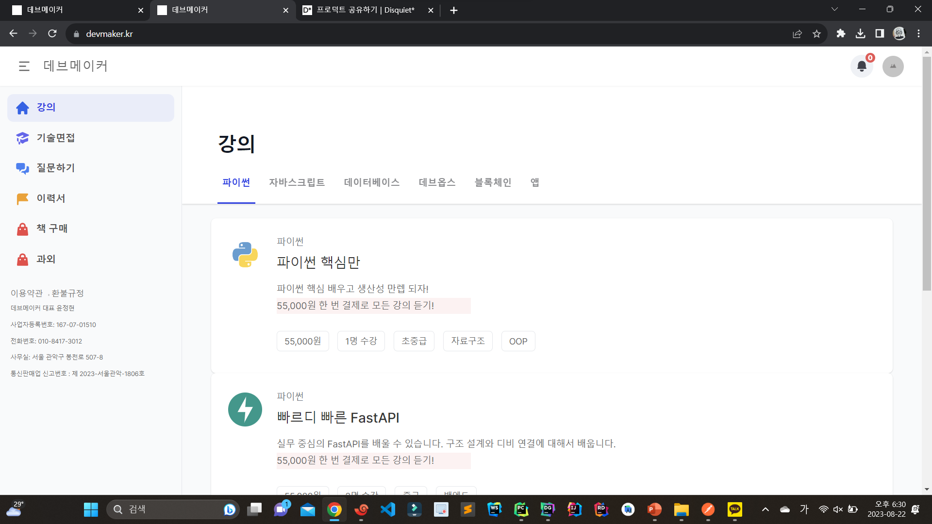Open the Chrome three-dot menu
Image resolution: width=932 pixels, height=524 pixels.
point(918,33)
